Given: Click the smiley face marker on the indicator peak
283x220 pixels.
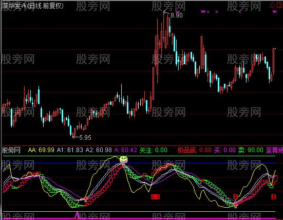Looking at the screenshot, I should (124, 159).
